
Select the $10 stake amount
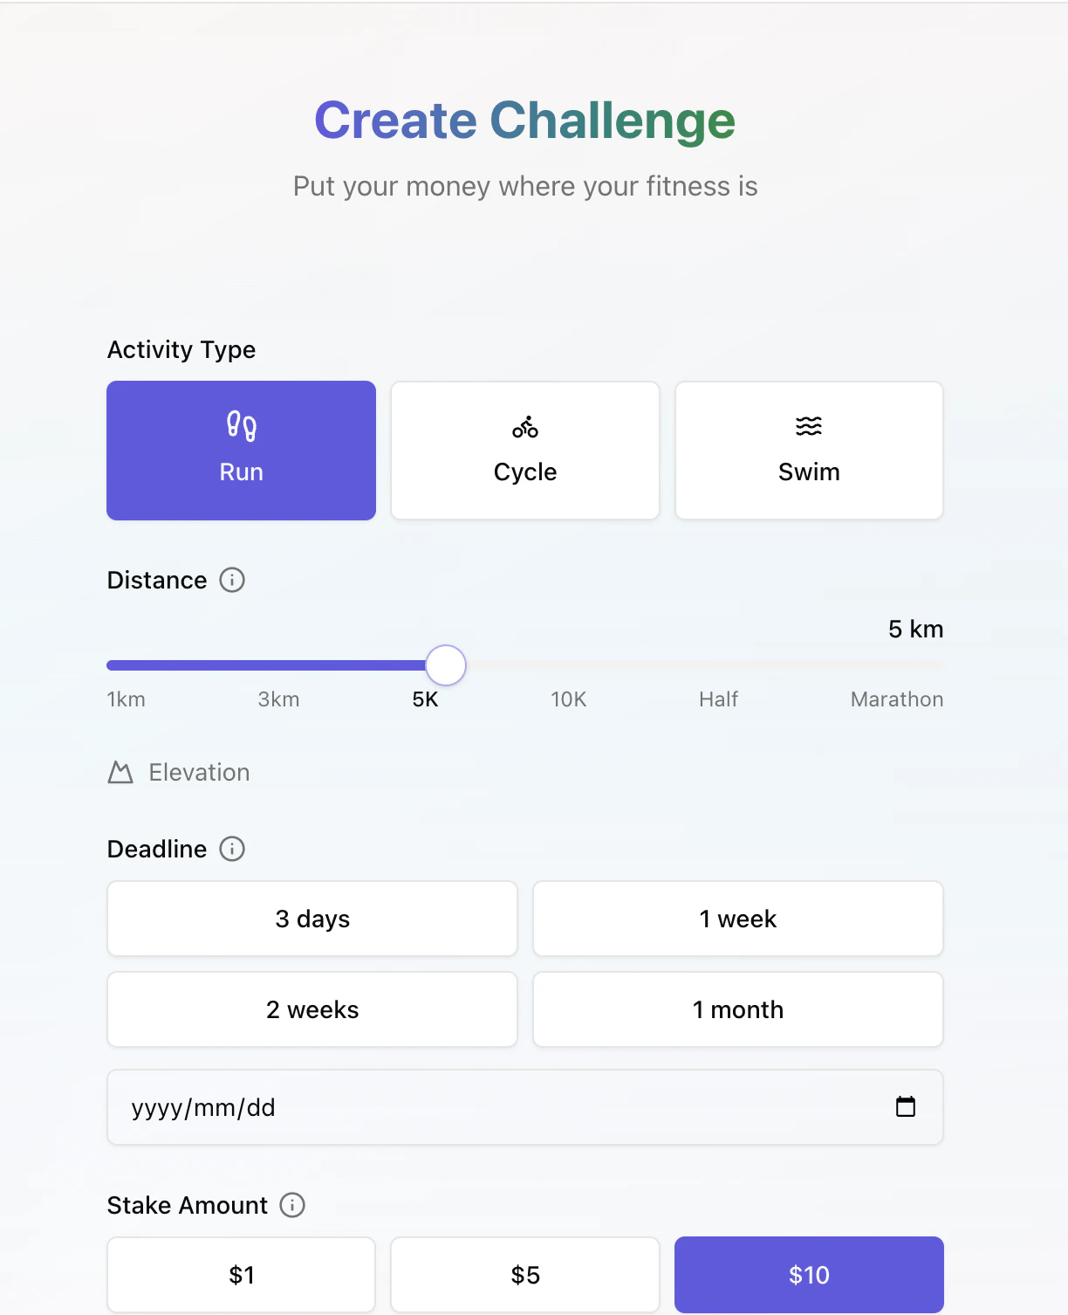(x=809, y=1275)
